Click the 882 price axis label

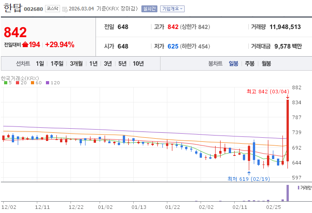pyautogui.click(x=297, y=87)
